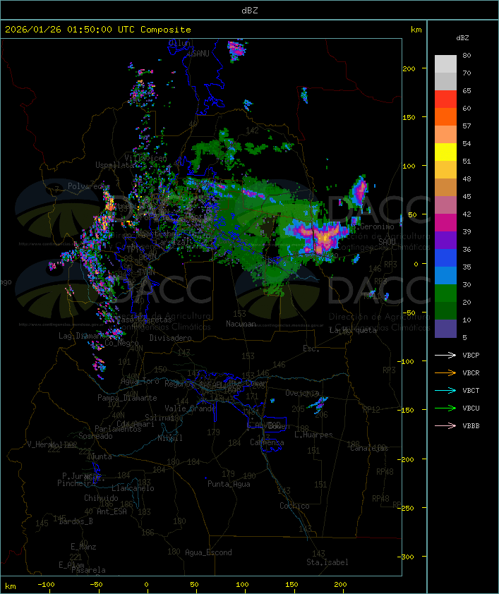Click the Valle_Grande place label
The height and width of the screenshot is (594, 499).
point(190,408)
